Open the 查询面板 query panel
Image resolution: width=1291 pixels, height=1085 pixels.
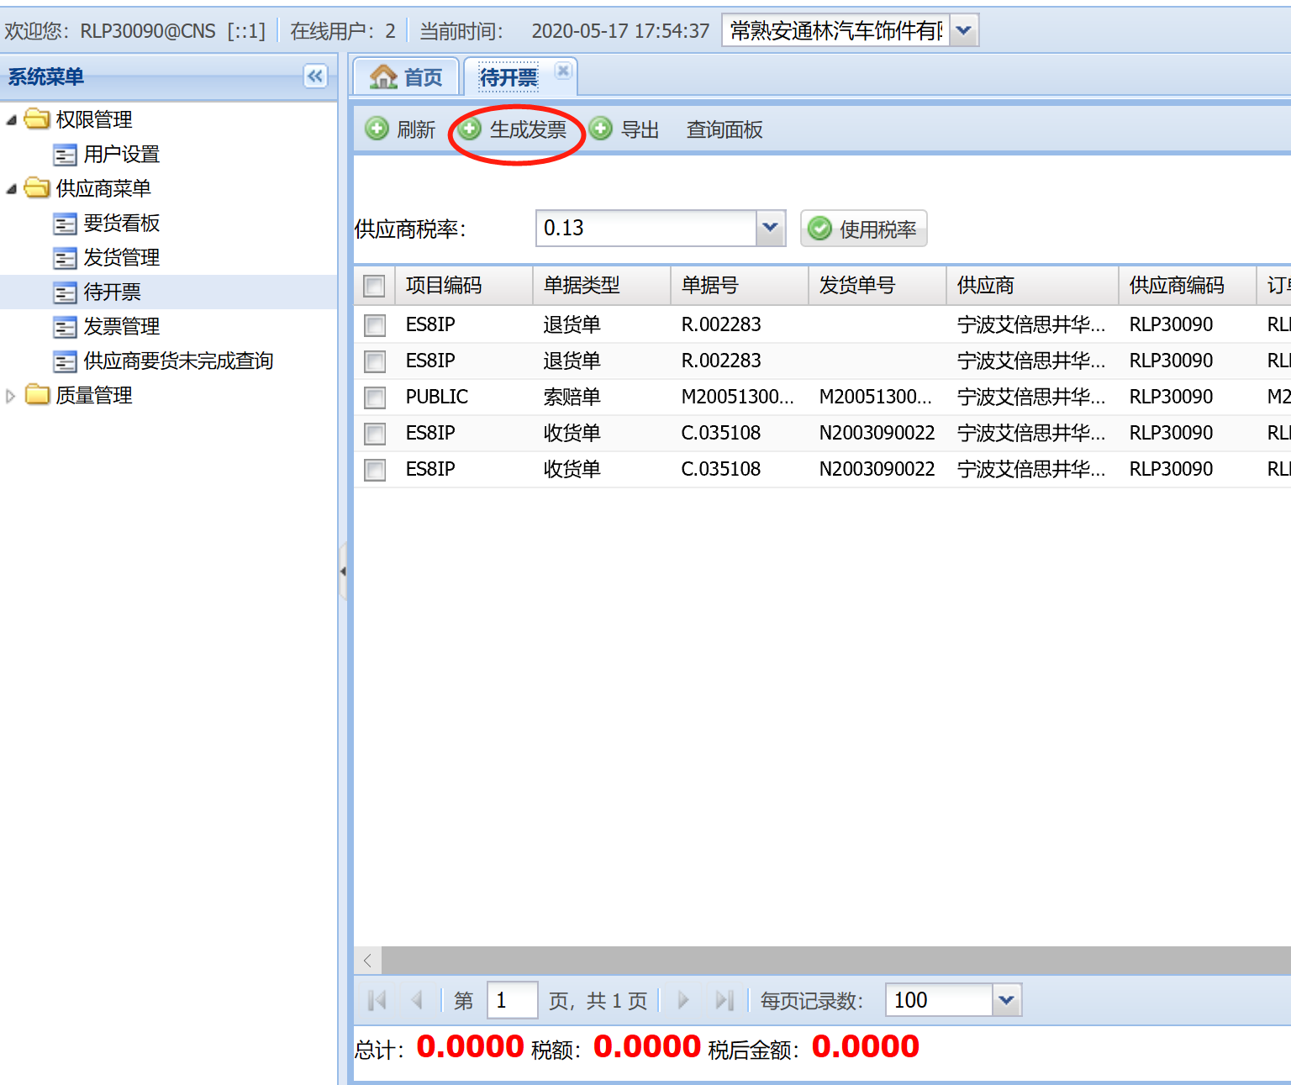tap(725, 129)
